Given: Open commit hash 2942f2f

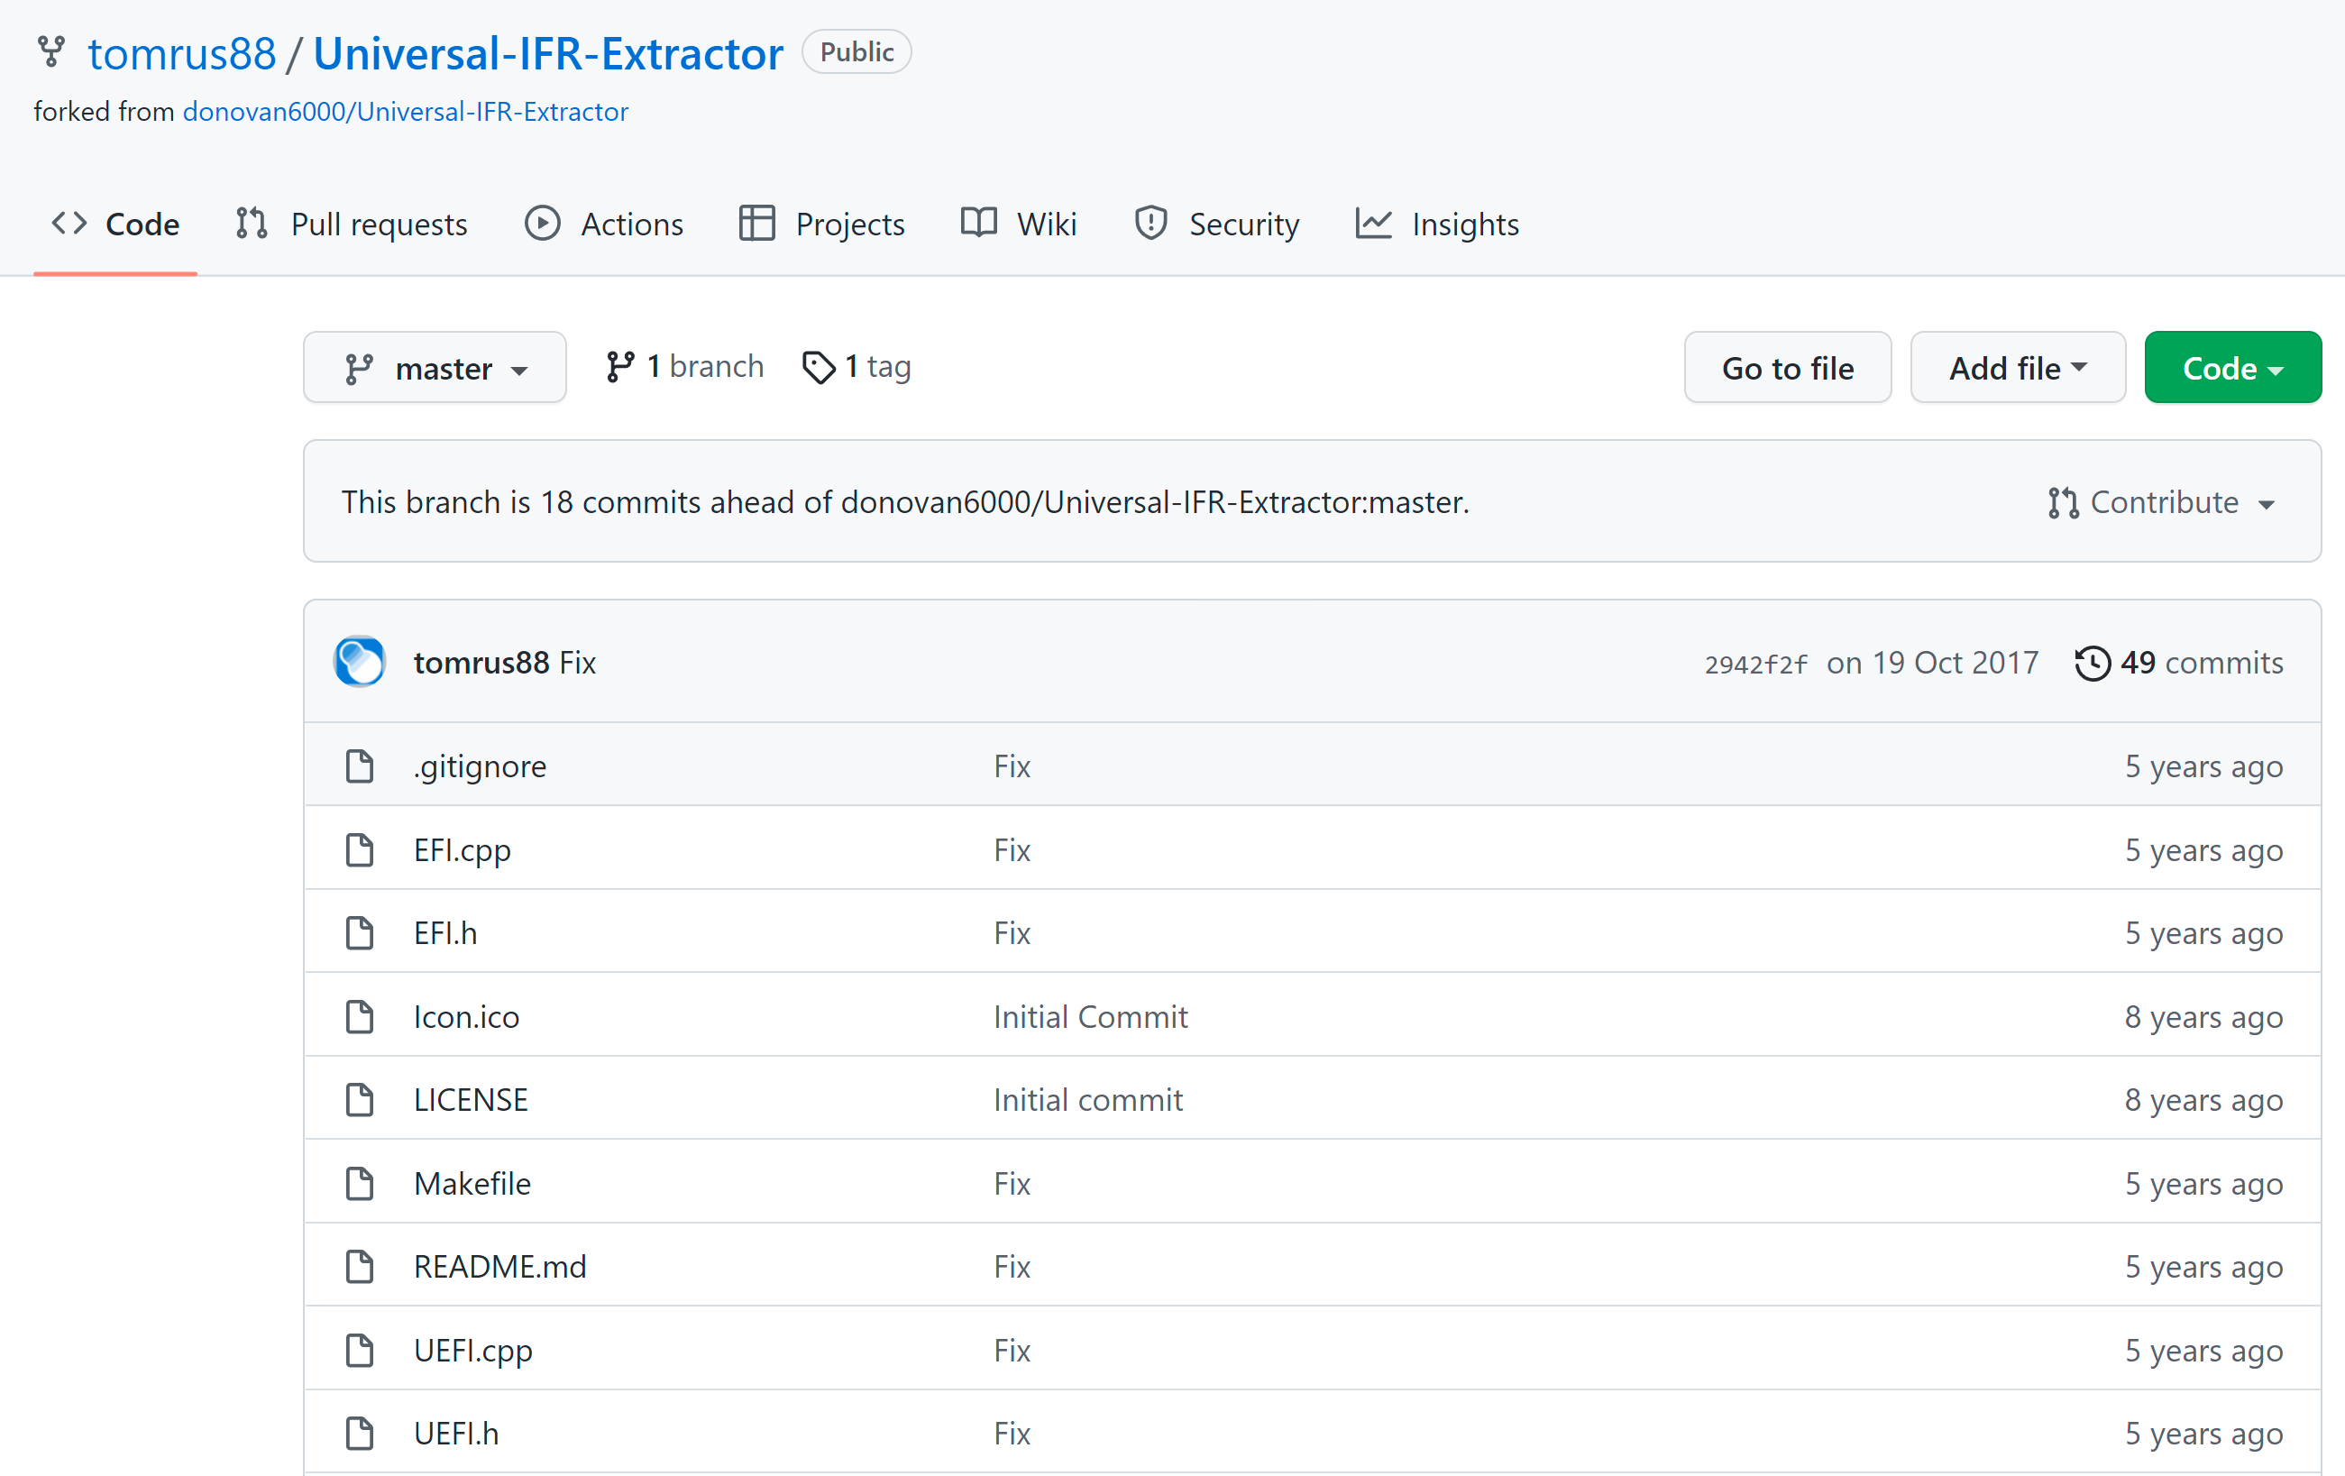Looking at the screenshot, I should tap(1754, 664).
